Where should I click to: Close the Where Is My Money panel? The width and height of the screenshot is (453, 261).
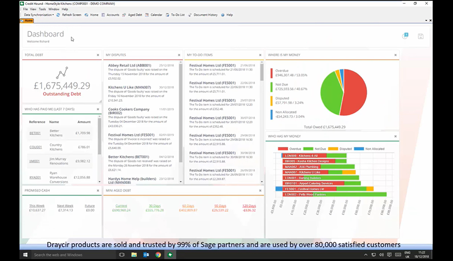click(396, 55)
